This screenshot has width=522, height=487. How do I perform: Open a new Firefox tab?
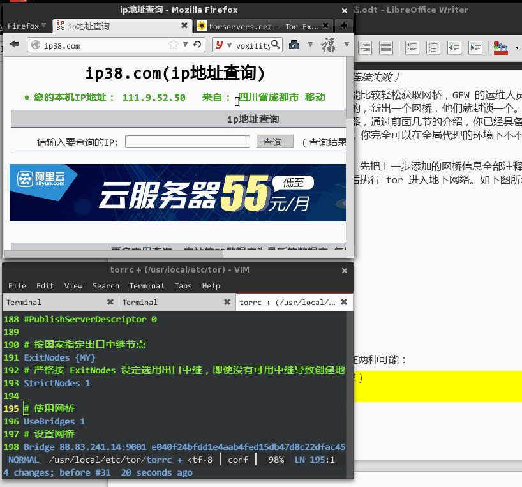coord(344,26)
